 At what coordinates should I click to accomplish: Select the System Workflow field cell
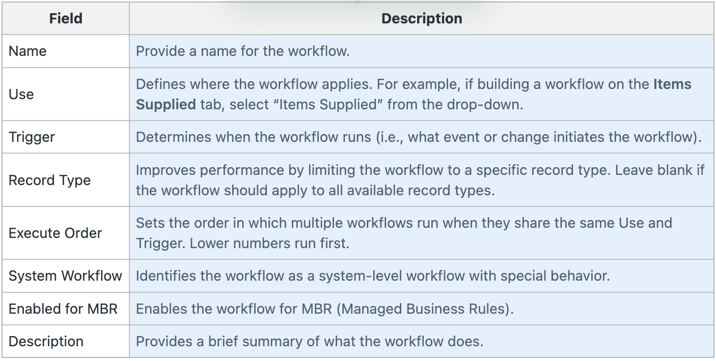[x=66, y=276]
